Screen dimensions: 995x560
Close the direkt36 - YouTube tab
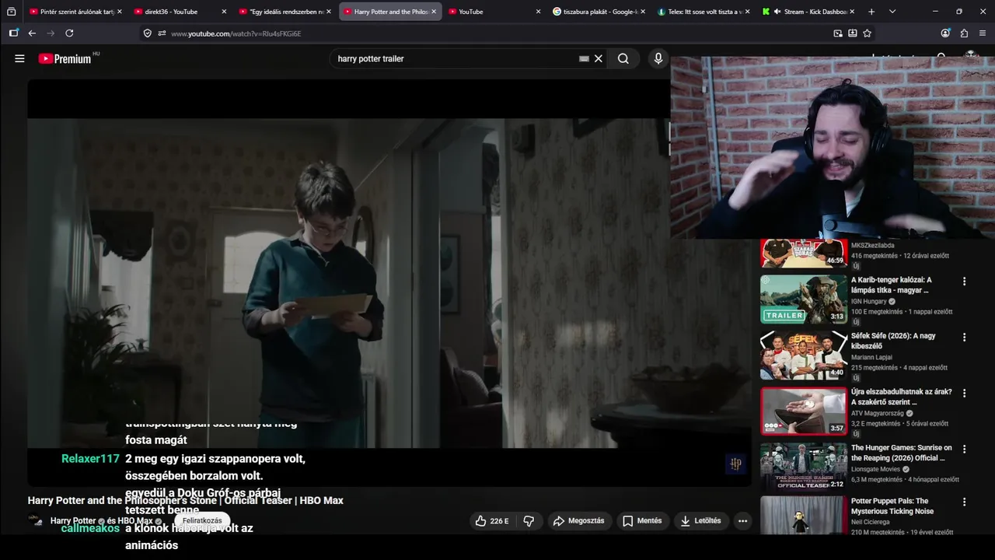point(224,12)
